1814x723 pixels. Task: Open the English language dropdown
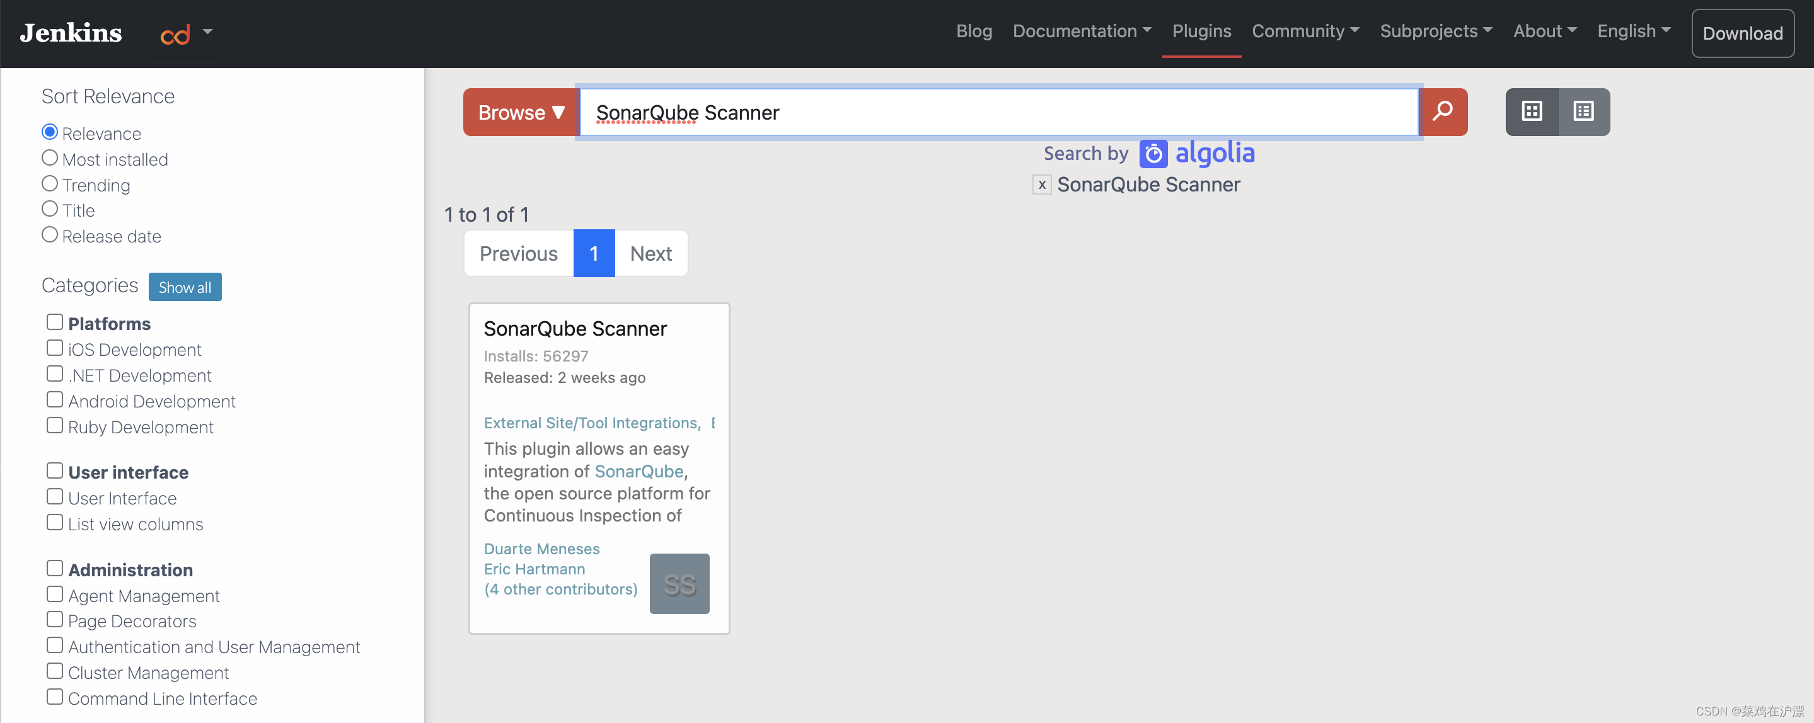[1633, 31]
